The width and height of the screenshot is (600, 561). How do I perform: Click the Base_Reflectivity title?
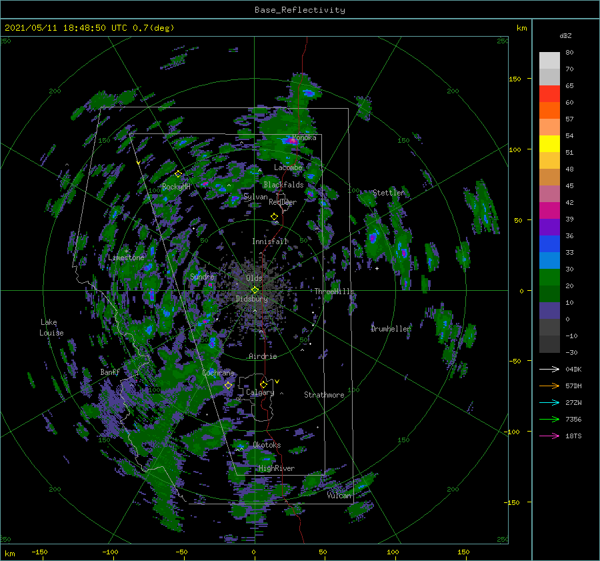(300, 10)
